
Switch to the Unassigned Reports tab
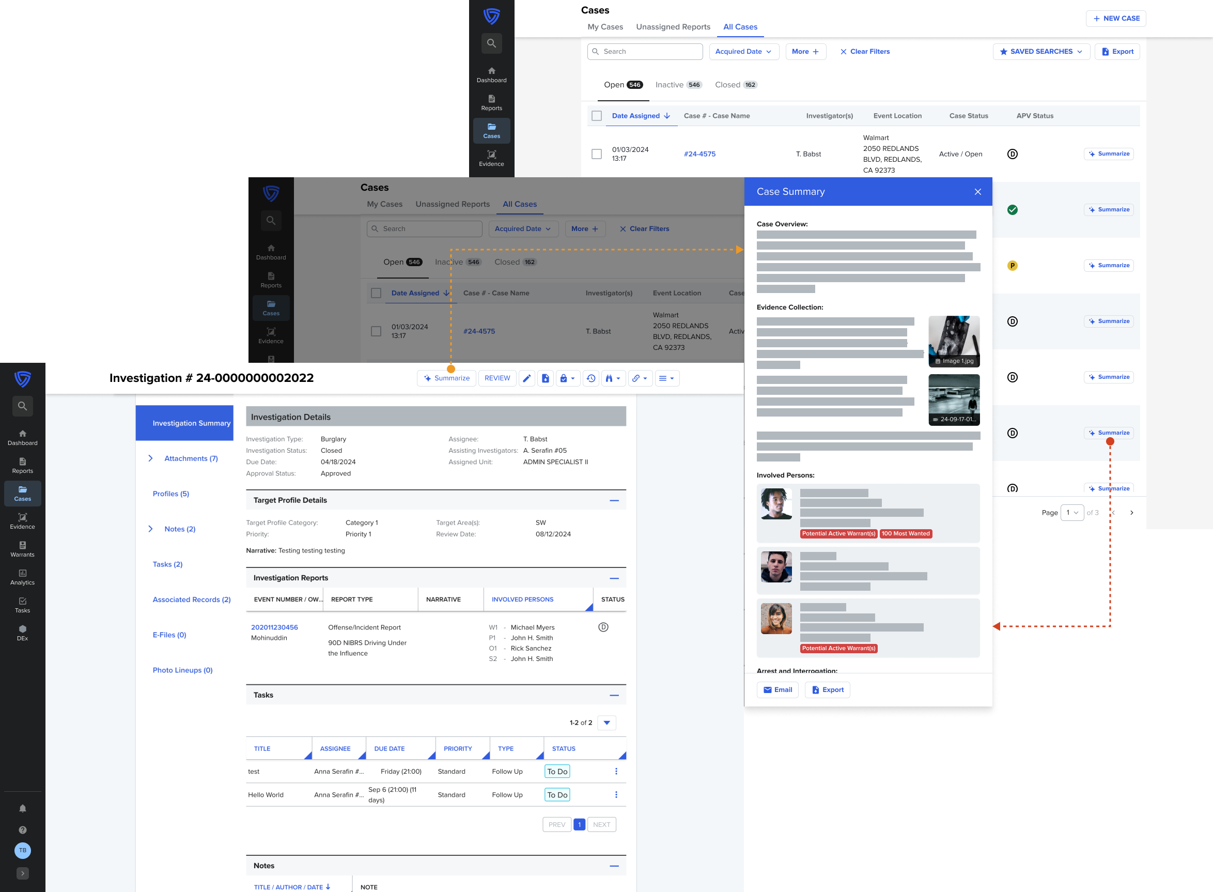[x=673, y=26]
